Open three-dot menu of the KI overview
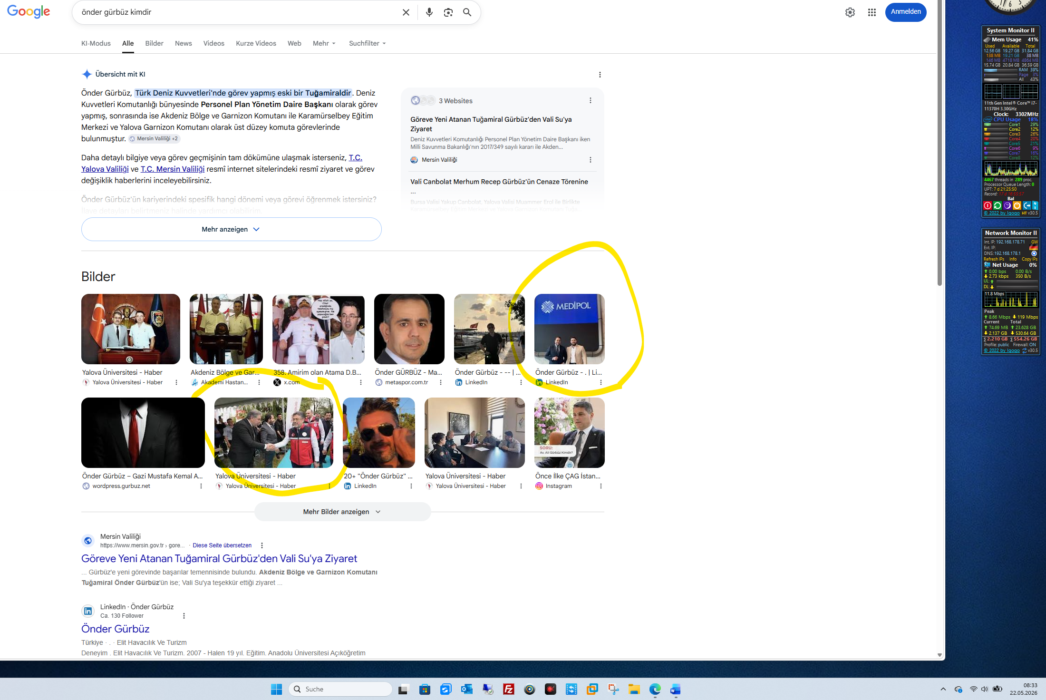This screenshot has height=700, width=1046. (x=600, y=75)
